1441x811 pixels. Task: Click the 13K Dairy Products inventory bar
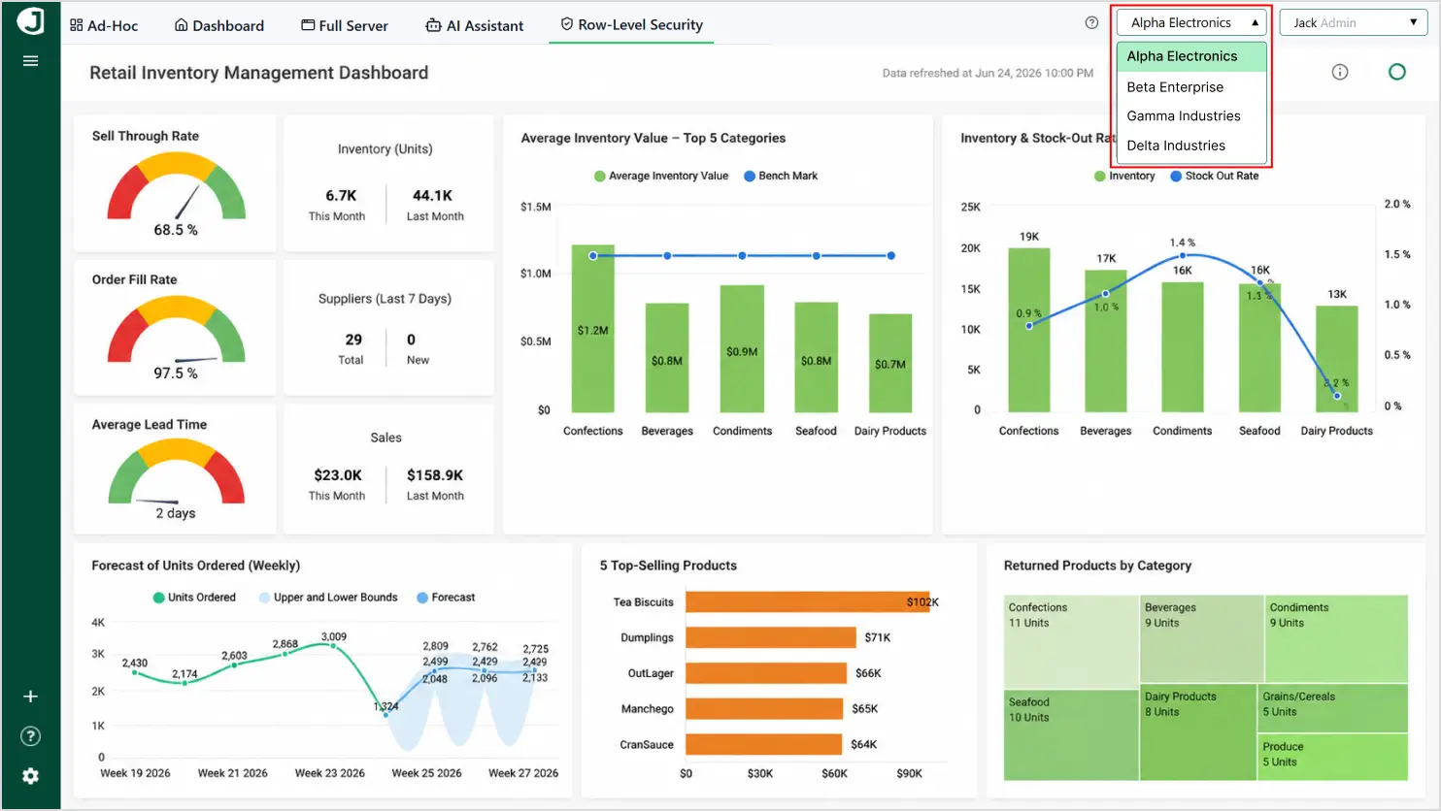pos(1337,359)
